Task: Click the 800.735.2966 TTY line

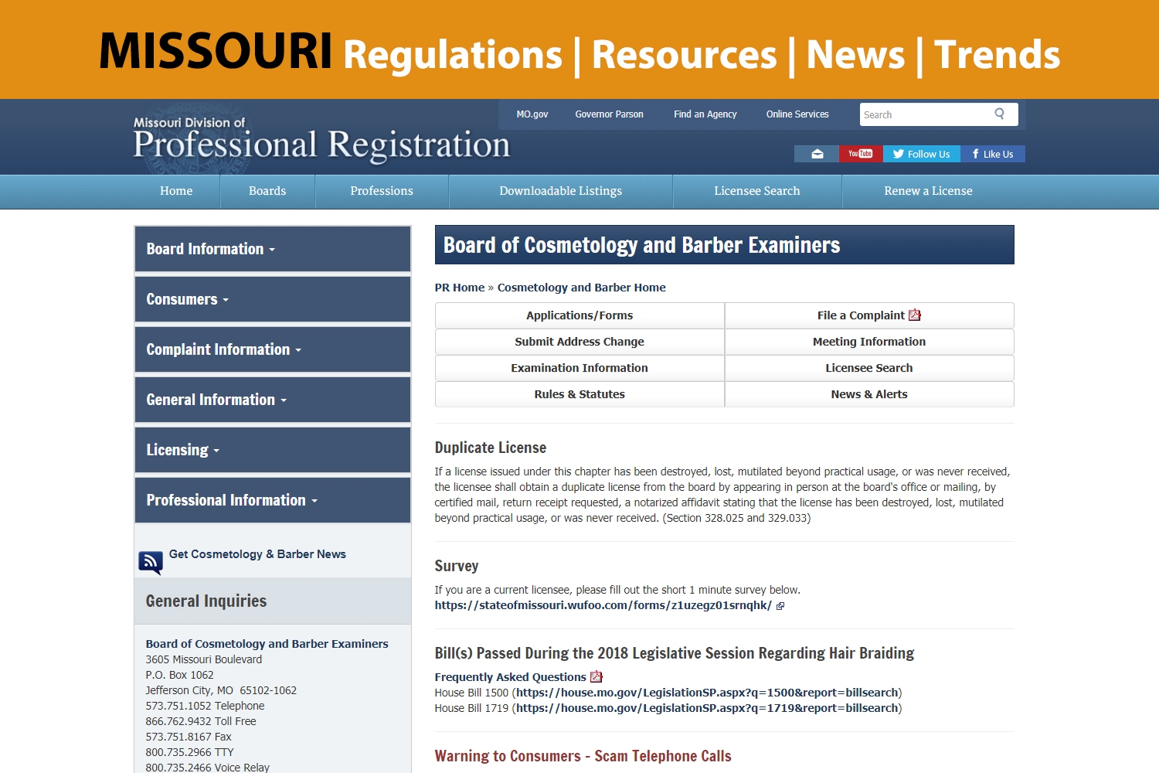Action: (189, 752)
